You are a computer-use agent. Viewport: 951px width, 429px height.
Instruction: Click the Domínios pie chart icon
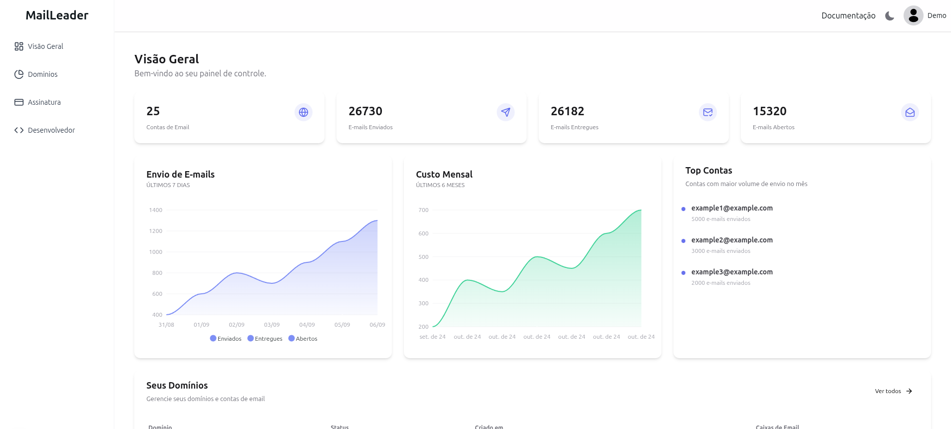pyautogui.click(x=19, y=74)
